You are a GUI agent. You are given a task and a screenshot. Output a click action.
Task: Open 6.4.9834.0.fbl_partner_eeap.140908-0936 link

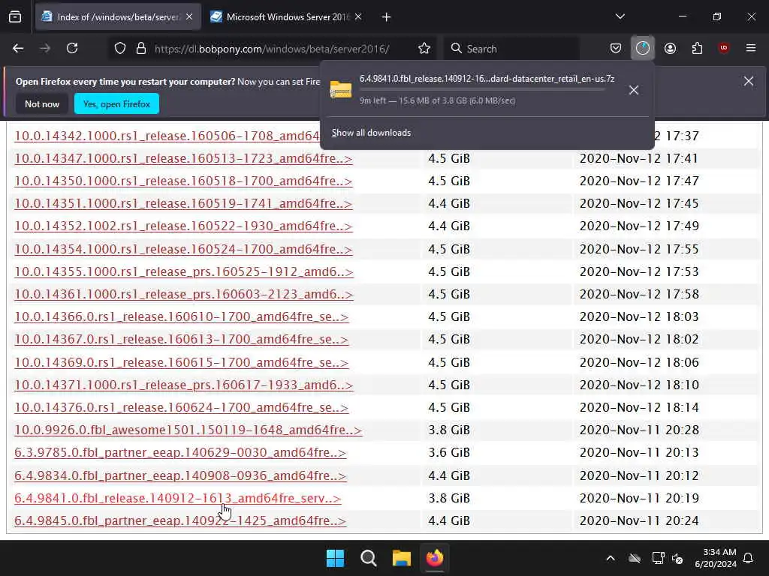coord(180,475)
